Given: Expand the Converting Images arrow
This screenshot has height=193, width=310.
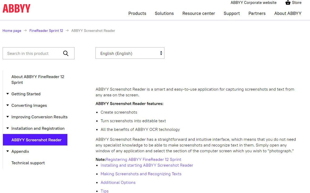Looking at the screenshot, I should pos(8,105).
